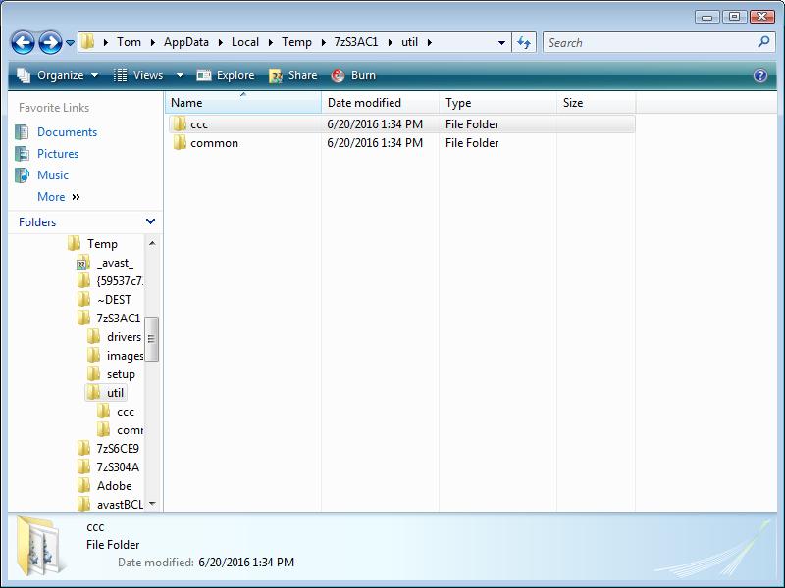Select the drivers folder in tree
This screenshot has width=785, height=588.
(124, 337)
